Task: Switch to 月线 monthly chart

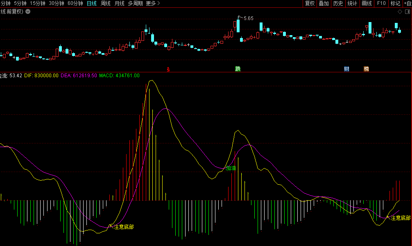Action: tap(119, 3)
